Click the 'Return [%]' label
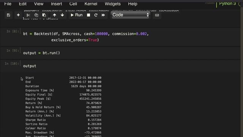 [x=34, y=103]
